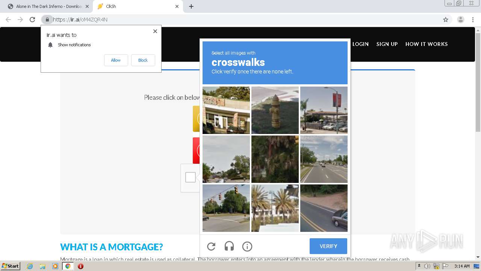Open the Windows Start menu
The image size is (481, 271).
tap(10, 266)
